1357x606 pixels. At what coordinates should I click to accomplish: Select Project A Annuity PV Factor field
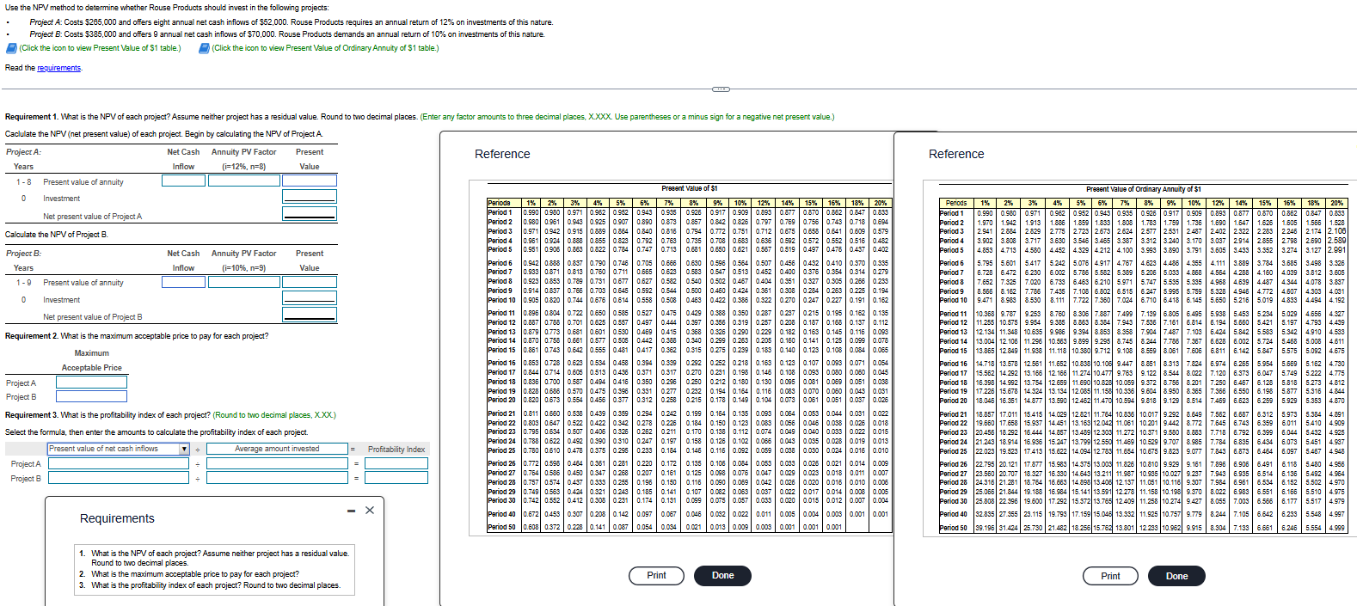(243, 181)
